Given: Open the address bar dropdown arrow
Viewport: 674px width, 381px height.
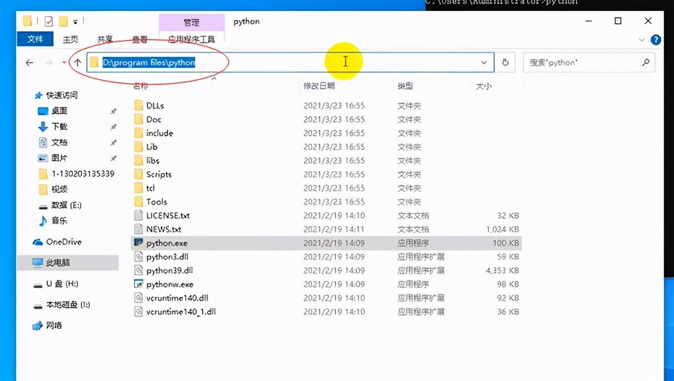Looking at the screenshot, I should click(483, 62).
